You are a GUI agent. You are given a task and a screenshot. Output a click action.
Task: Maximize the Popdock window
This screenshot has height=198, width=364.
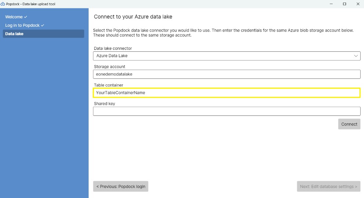pyautogui.click(x=345, y=4)
